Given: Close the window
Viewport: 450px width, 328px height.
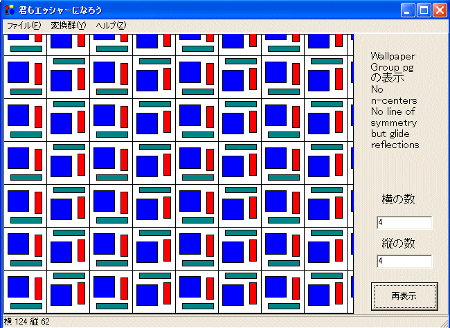Looking at the screenshot, I should pos(440,10).
